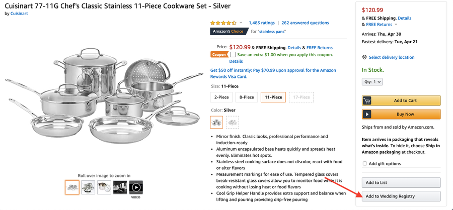
Task: Select the 2-Piece size option
Action: 221,97
